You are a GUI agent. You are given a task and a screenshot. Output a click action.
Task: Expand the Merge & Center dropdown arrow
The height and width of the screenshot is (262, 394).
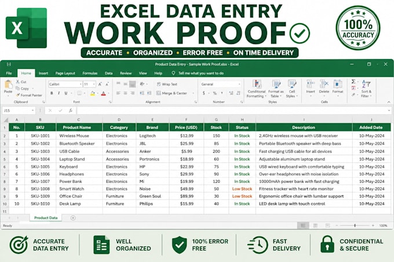point(193,93)
